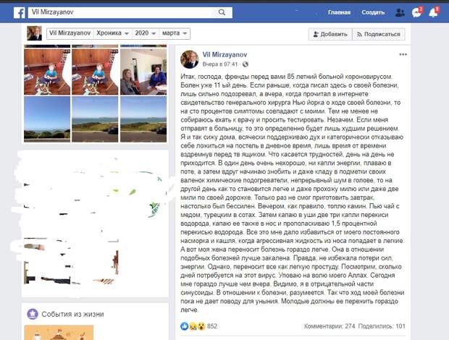Expand the марта month dropdown
The height and width of the screenshot is (340, 449).
point(175,33)
